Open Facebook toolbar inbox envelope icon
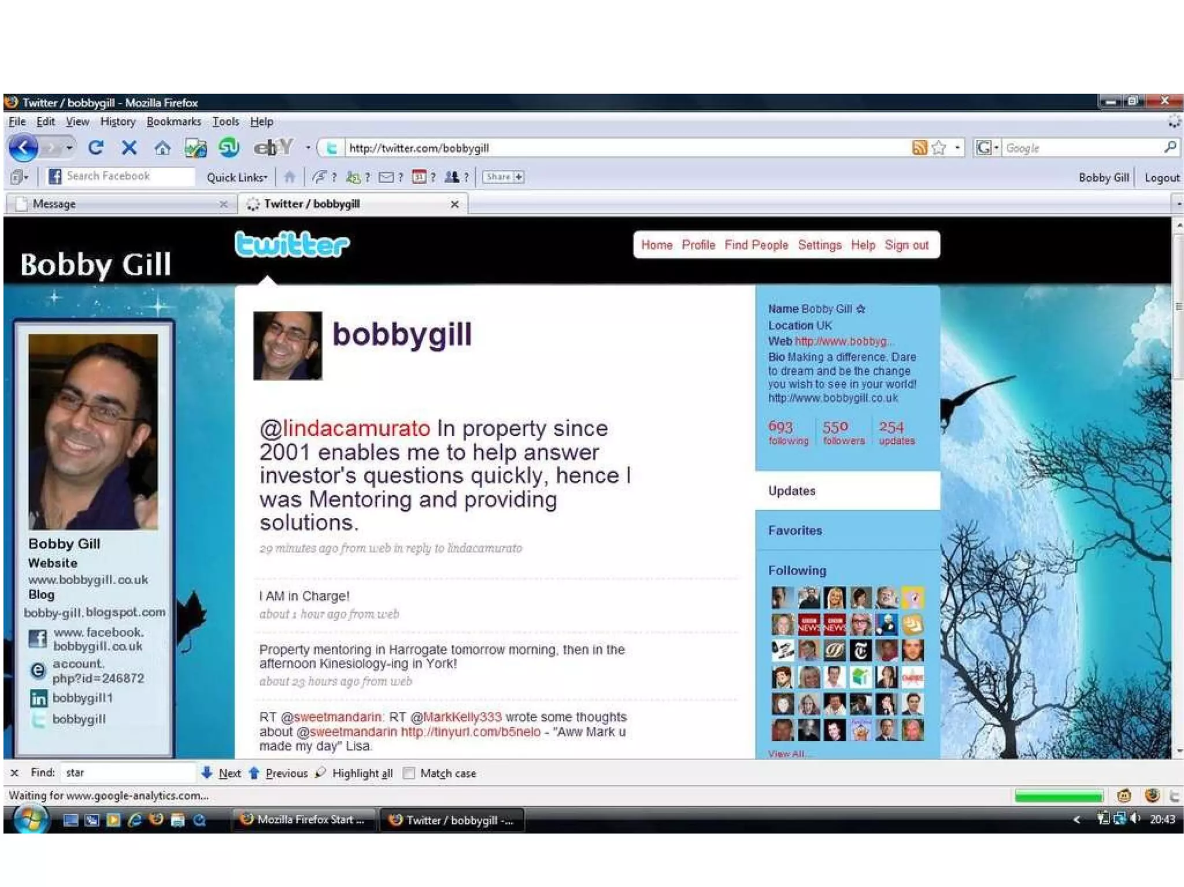 pos(386,177)
